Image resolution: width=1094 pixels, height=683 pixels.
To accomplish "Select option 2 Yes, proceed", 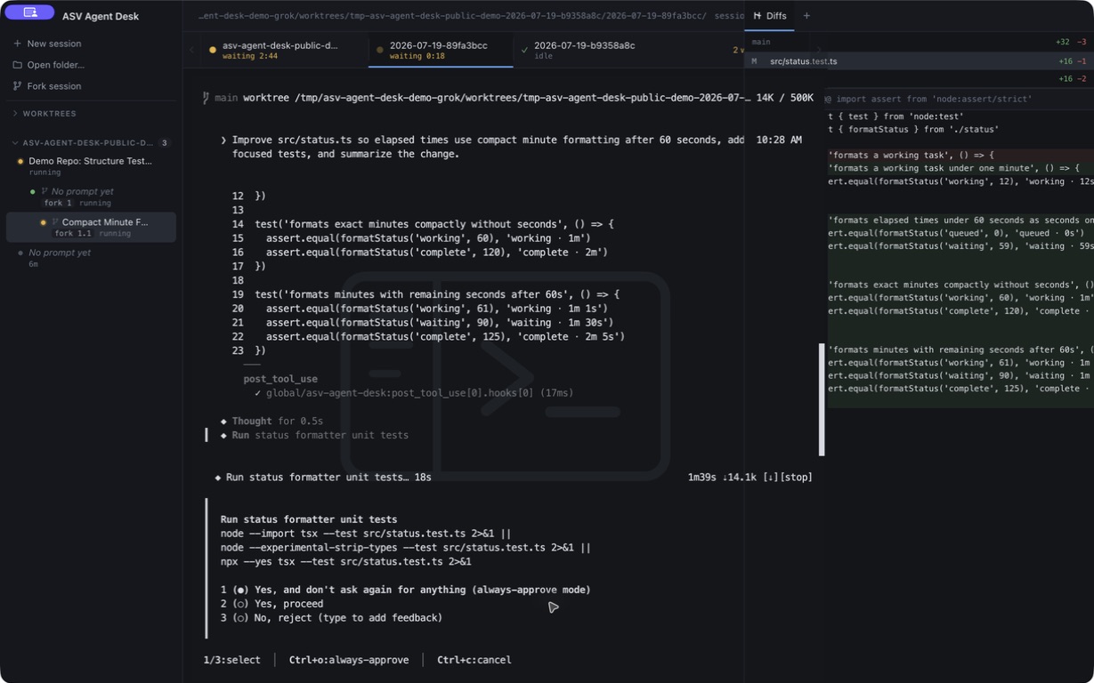I will tap(271, 604).
